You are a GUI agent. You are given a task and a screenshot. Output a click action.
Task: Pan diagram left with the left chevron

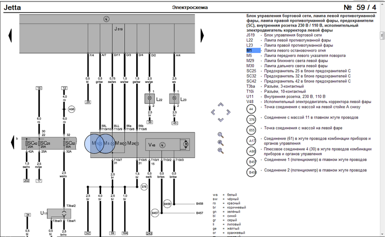213,112
